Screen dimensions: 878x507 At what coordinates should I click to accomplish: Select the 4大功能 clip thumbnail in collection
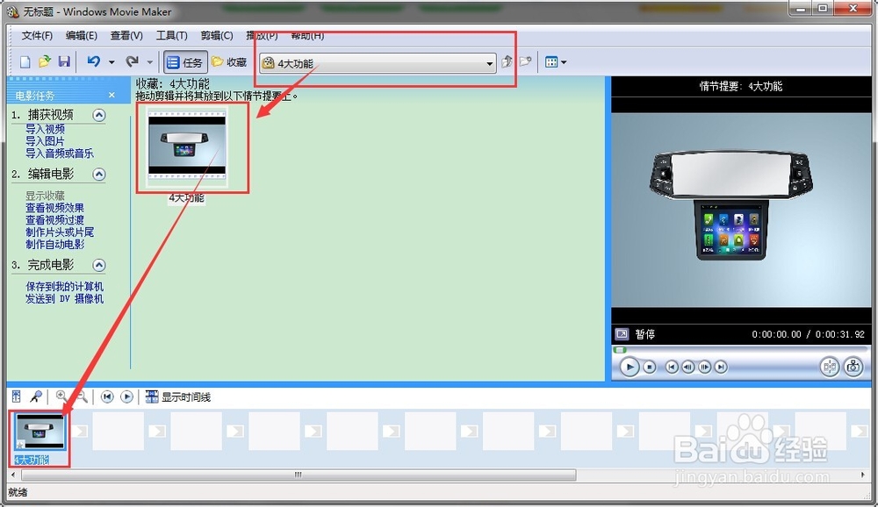point(187,147)
